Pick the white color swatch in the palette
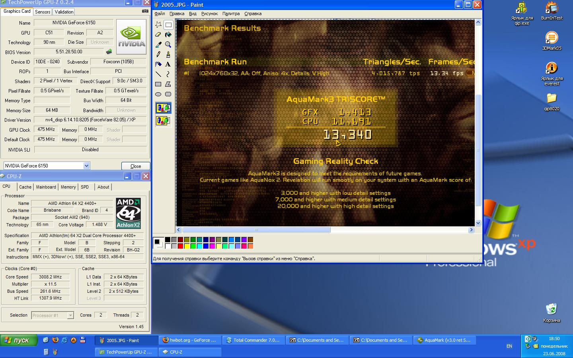Viewport: 573px width, 358px height. [168, 246]
